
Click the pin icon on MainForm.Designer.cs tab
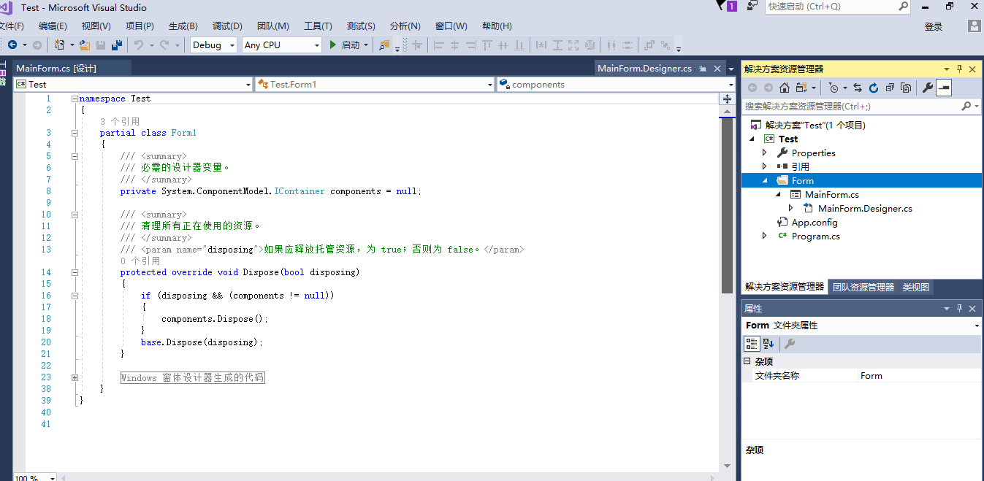click(x=703, y=69)
